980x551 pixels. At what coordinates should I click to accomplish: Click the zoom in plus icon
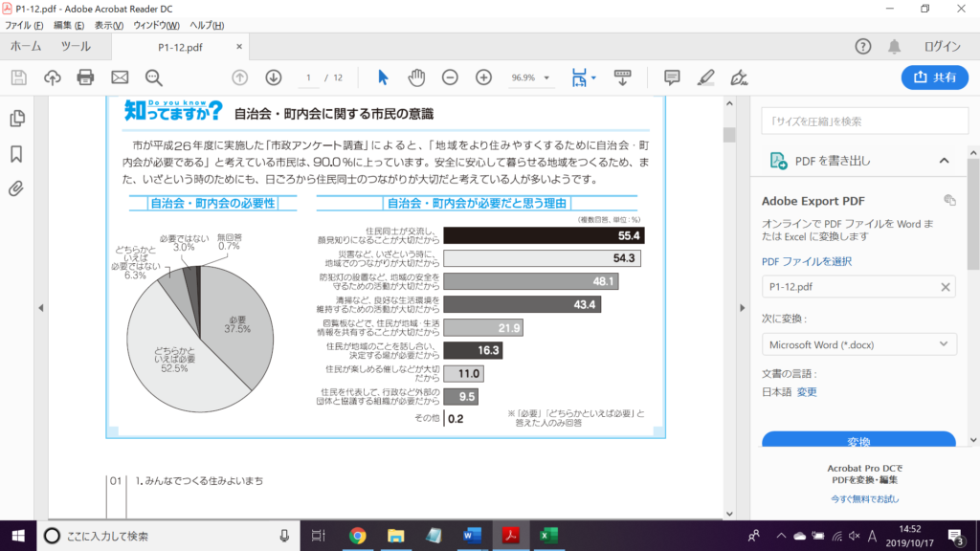click(x=483, y=77)
